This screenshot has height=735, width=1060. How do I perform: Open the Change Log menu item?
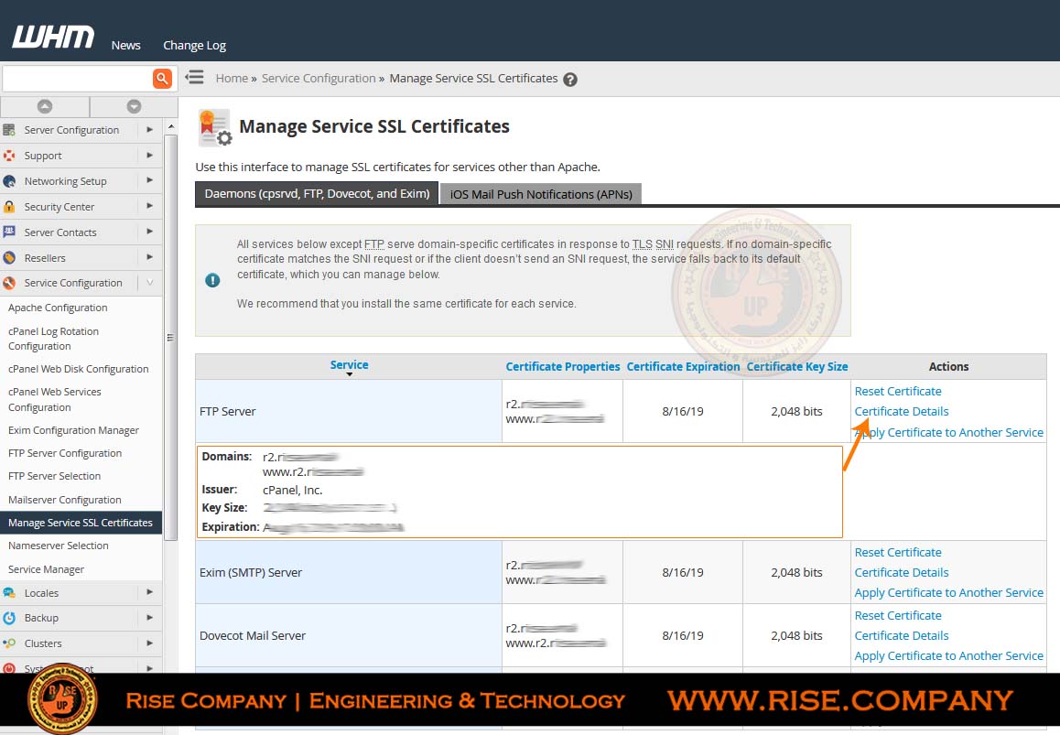click(195, 45)
